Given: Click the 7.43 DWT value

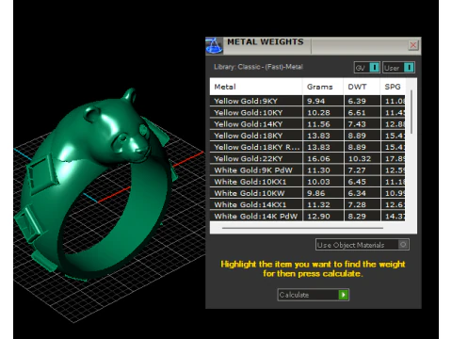Looking at the screenshot, I should 357,124.
